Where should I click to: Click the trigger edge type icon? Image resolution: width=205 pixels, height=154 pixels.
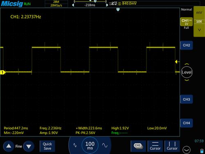(113, 3)
